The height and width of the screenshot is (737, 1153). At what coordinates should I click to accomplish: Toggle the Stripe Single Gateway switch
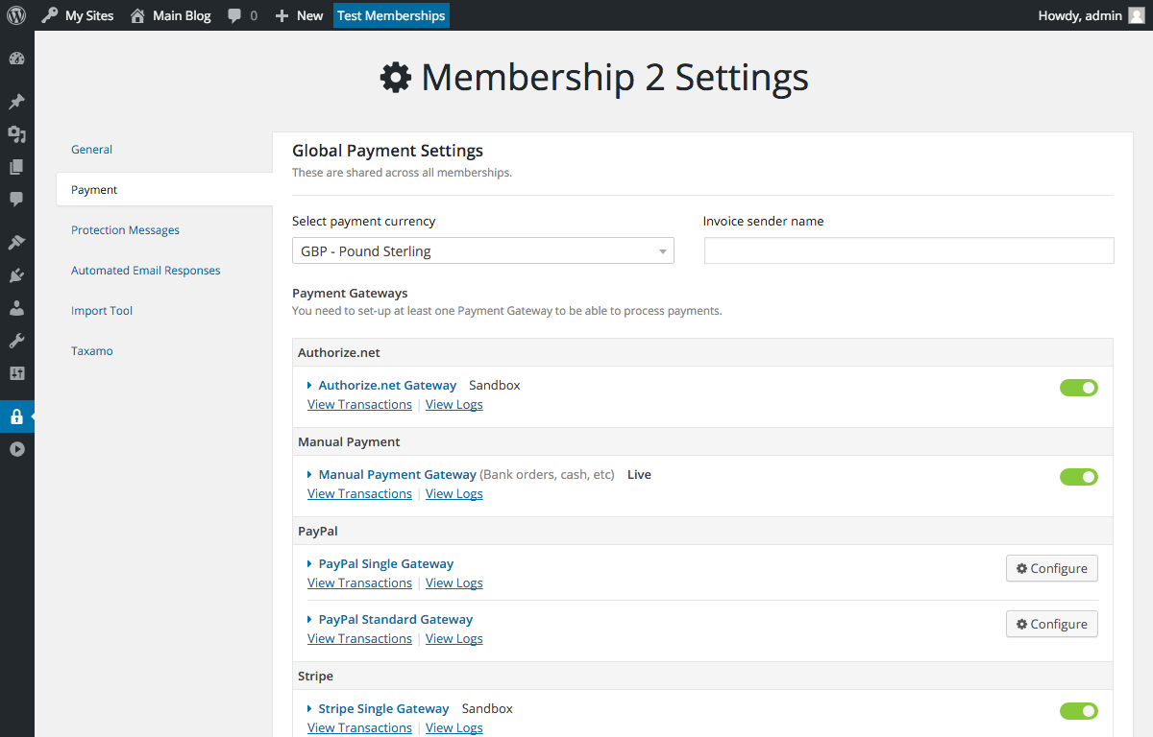click(x=1079, y=711)
